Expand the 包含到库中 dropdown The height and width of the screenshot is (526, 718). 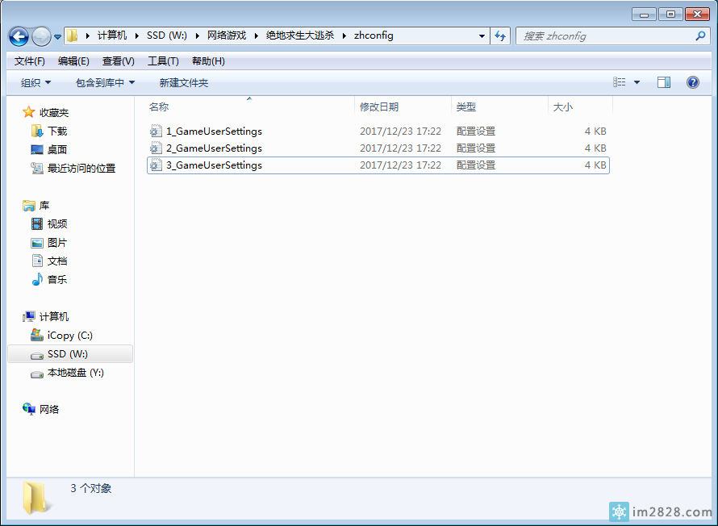point(105,82)
